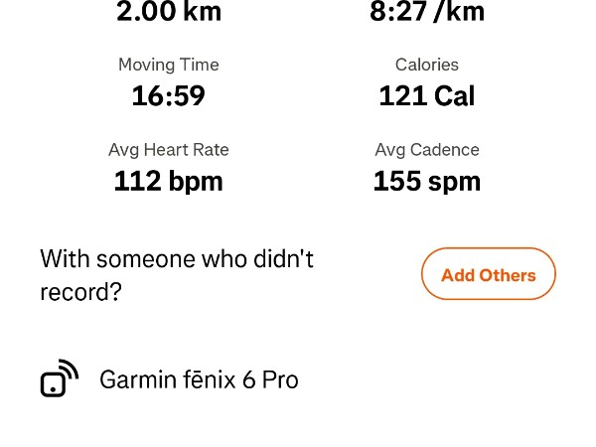The width and height of the screenshot is (596, 447).
Task: Click the "Cal" unit after 121
Action: (x=454, y=95)
